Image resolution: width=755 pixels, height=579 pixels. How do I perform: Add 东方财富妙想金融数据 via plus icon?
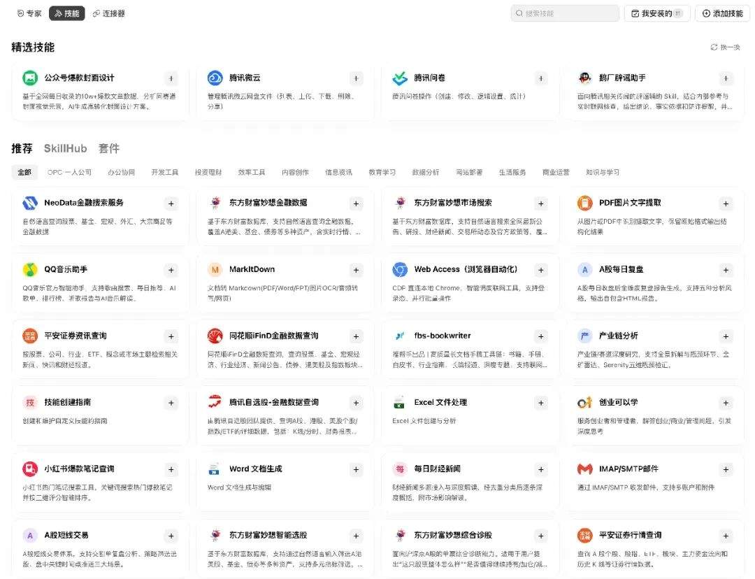(x=356, y=203)
